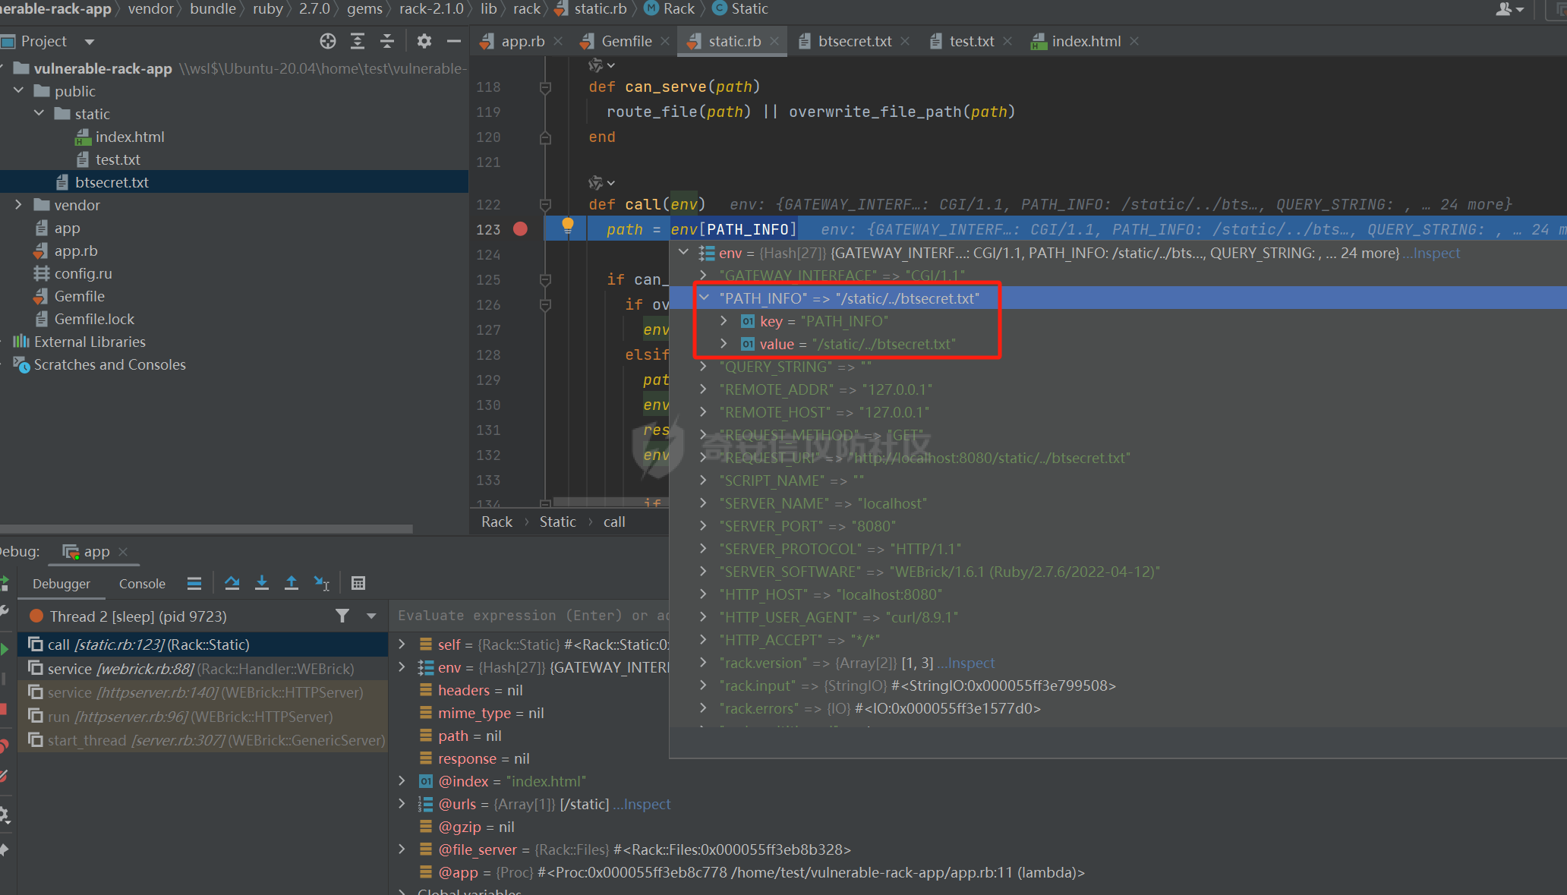
Task: Expand the HTTP_USER_AGENT entry
Action: 704,616
